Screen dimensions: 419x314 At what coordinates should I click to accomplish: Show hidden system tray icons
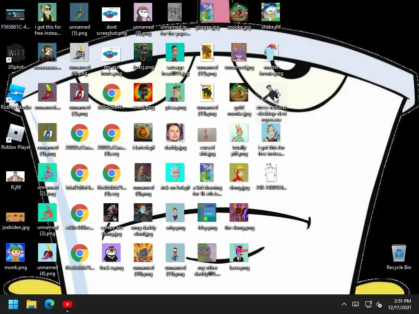(x=344, y=304)
